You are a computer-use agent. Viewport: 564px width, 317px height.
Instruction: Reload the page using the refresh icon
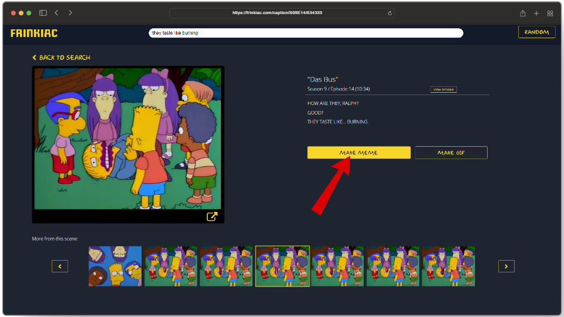click(x=390, y=14)
